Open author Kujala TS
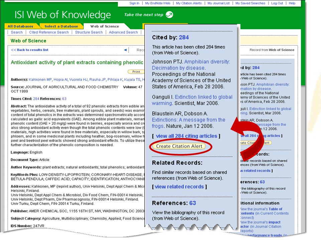 click(x=132, y=80)
